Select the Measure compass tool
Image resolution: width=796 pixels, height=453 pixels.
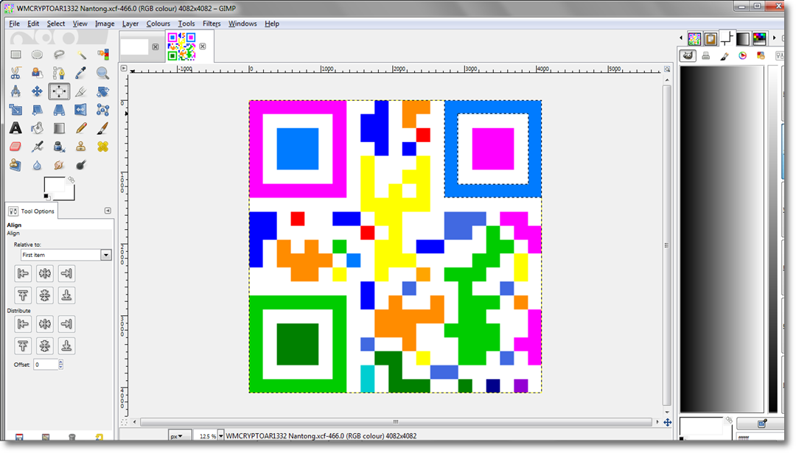tap(15, 91)
